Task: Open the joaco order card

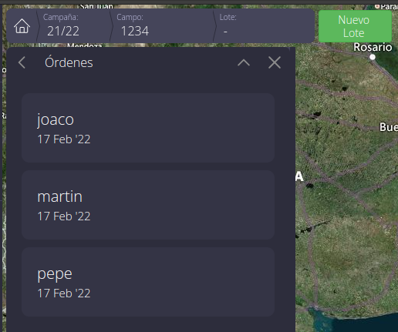Action: [x=148, y=128]
